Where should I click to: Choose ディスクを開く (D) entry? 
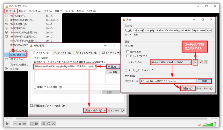point(33,28)
